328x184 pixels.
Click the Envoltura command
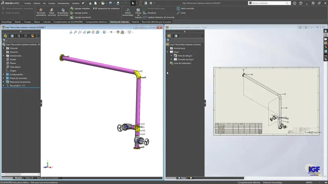pos(150,13)
